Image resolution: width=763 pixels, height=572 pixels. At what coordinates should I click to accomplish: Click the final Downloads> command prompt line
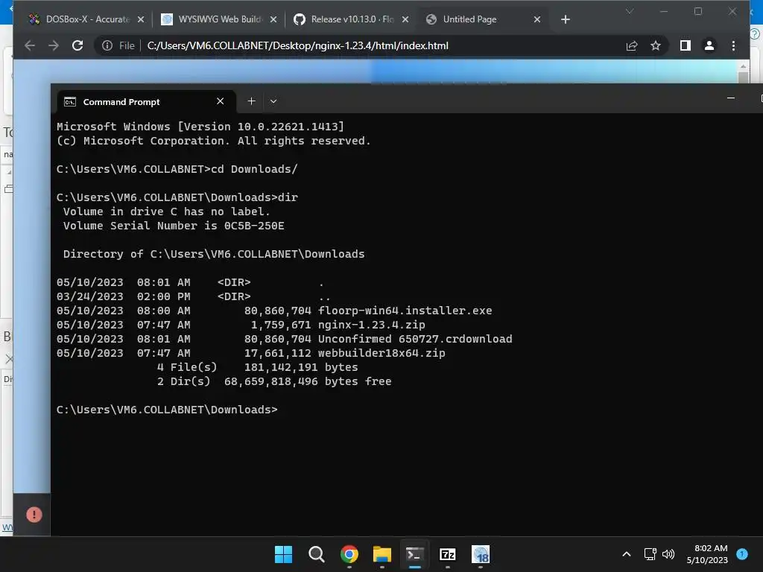167,410
